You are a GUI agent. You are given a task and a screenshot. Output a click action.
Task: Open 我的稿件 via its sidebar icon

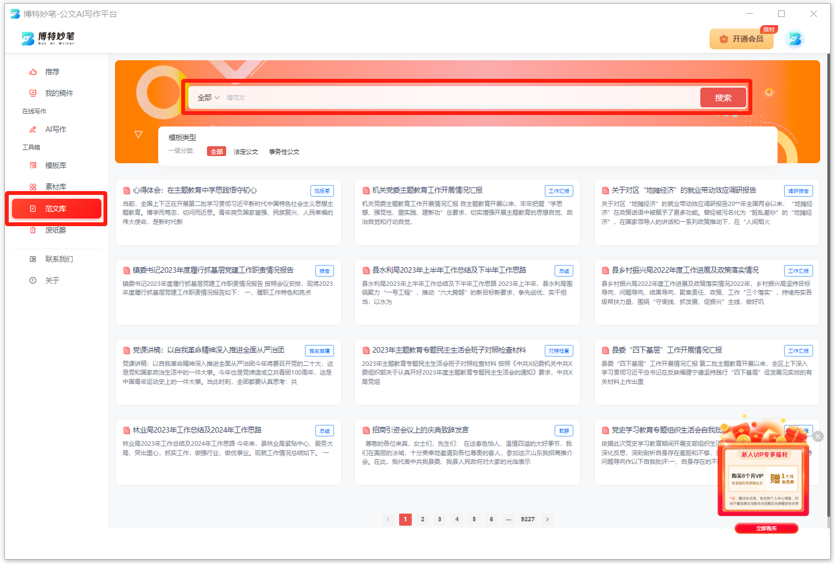[33, 93]
